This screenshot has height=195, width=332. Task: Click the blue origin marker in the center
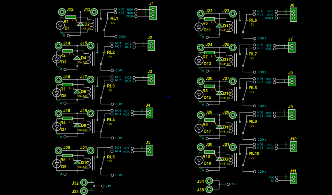(169, 96)
